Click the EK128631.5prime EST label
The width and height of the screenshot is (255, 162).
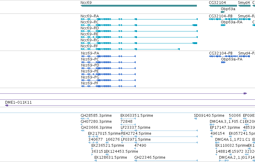[x=111, y=158]
